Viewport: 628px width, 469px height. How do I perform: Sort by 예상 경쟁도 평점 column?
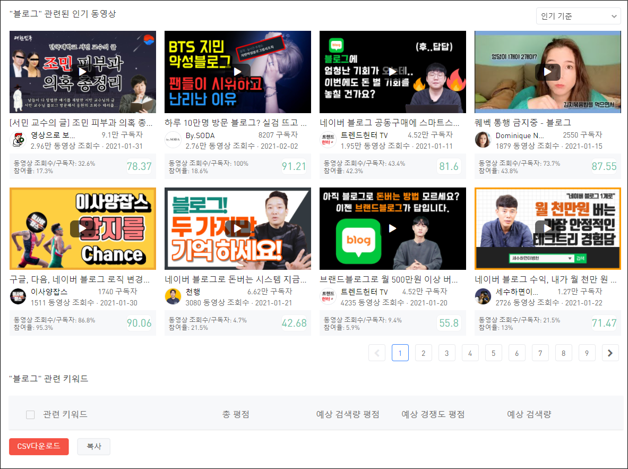433,414
